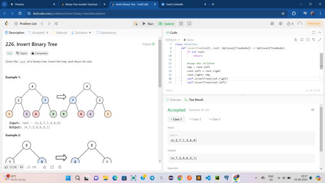The height and width of the screenshot is (183, 325).
Task: Toggle the Auto lock setting
Action: [x=188, y=40]
